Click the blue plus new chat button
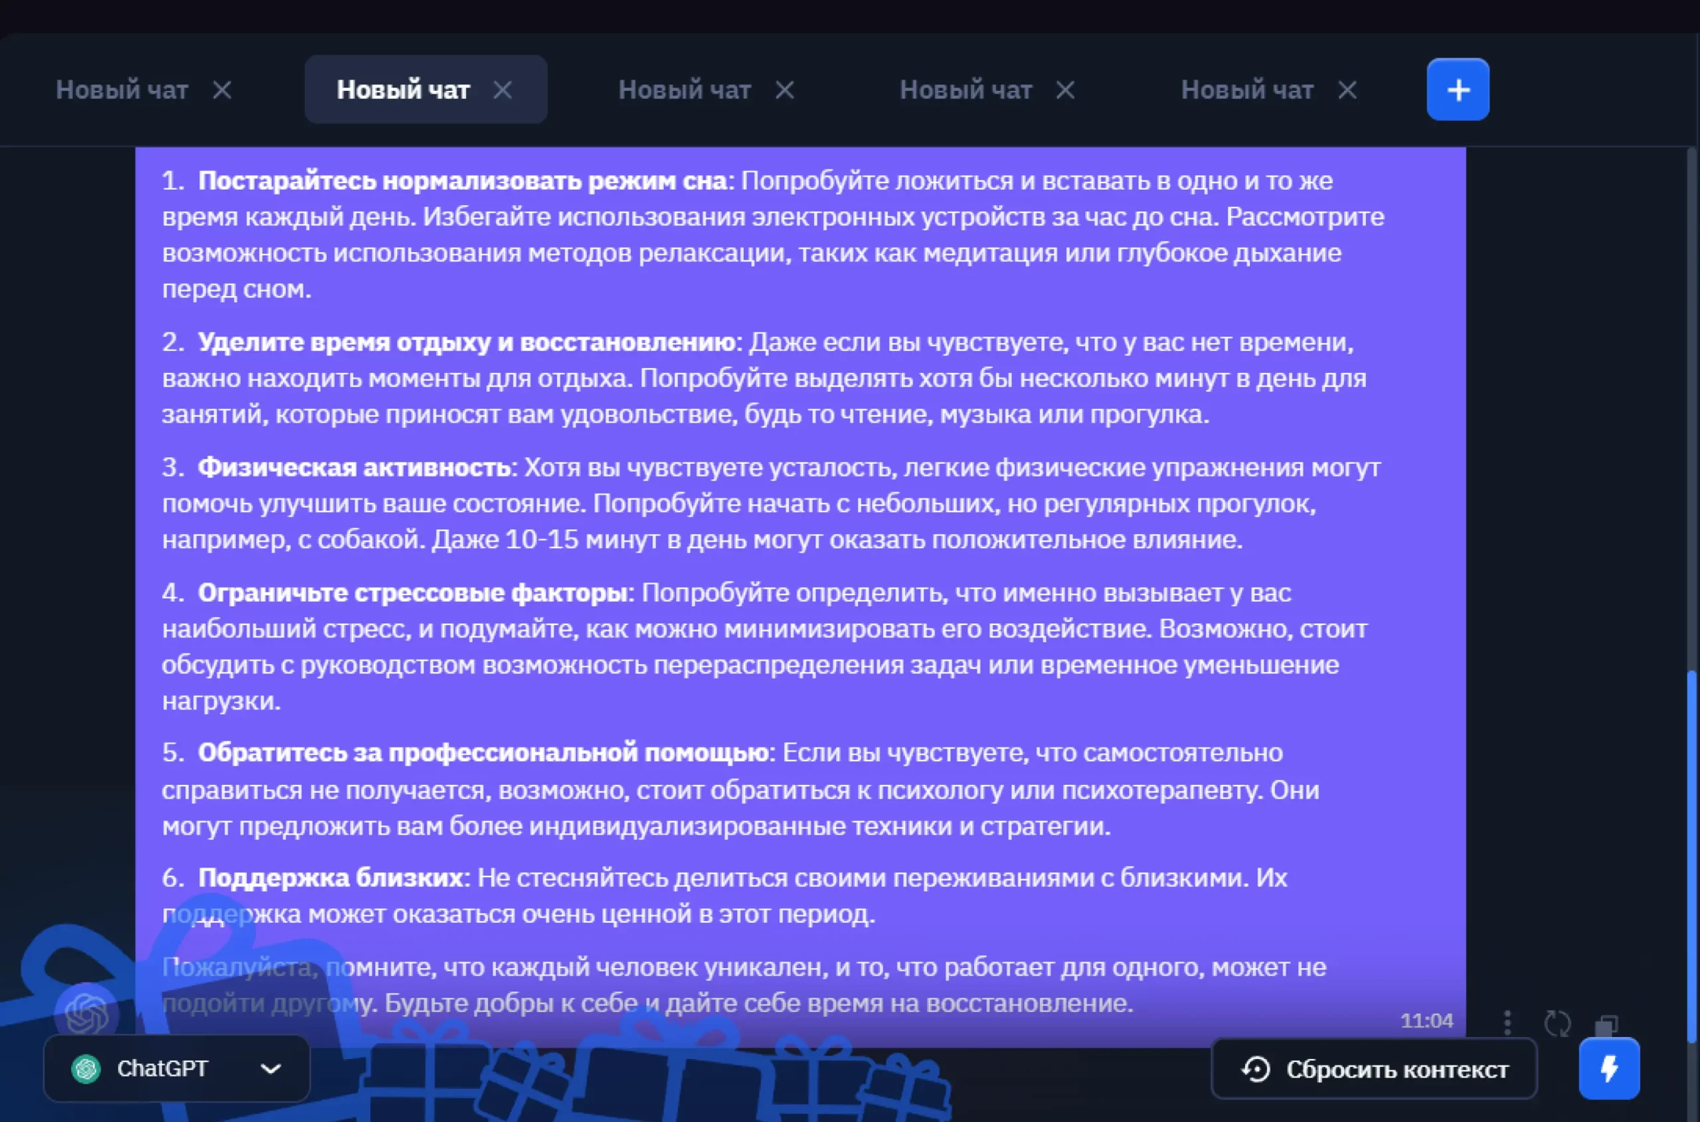This screenshot has width=1700, height=1122. (1457, 90)
